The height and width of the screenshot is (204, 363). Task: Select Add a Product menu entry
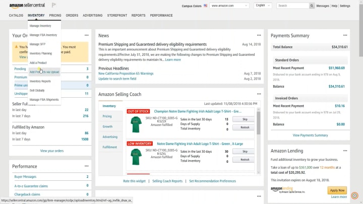(38, 62)
